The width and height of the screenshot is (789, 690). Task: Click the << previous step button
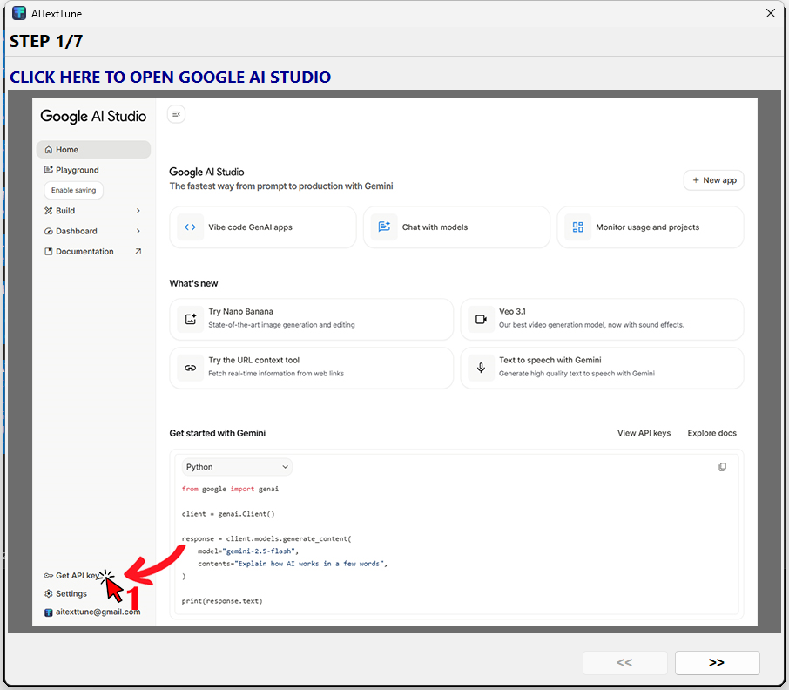625,662
